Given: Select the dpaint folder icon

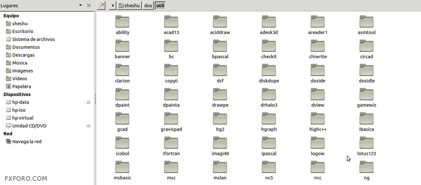Looking at the screenshot, I should [122, 94].
